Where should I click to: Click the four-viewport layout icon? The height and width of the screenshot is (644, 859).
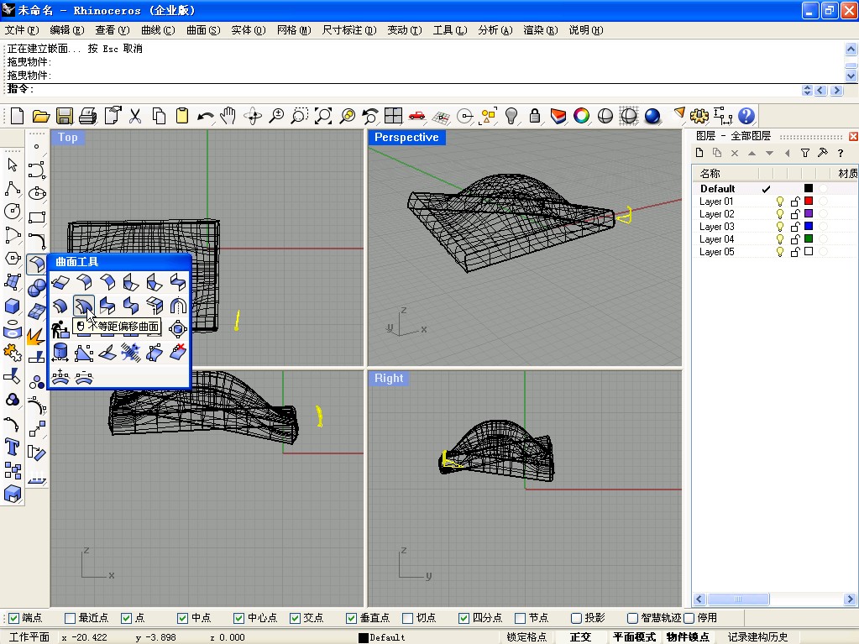tap(393, 116)
